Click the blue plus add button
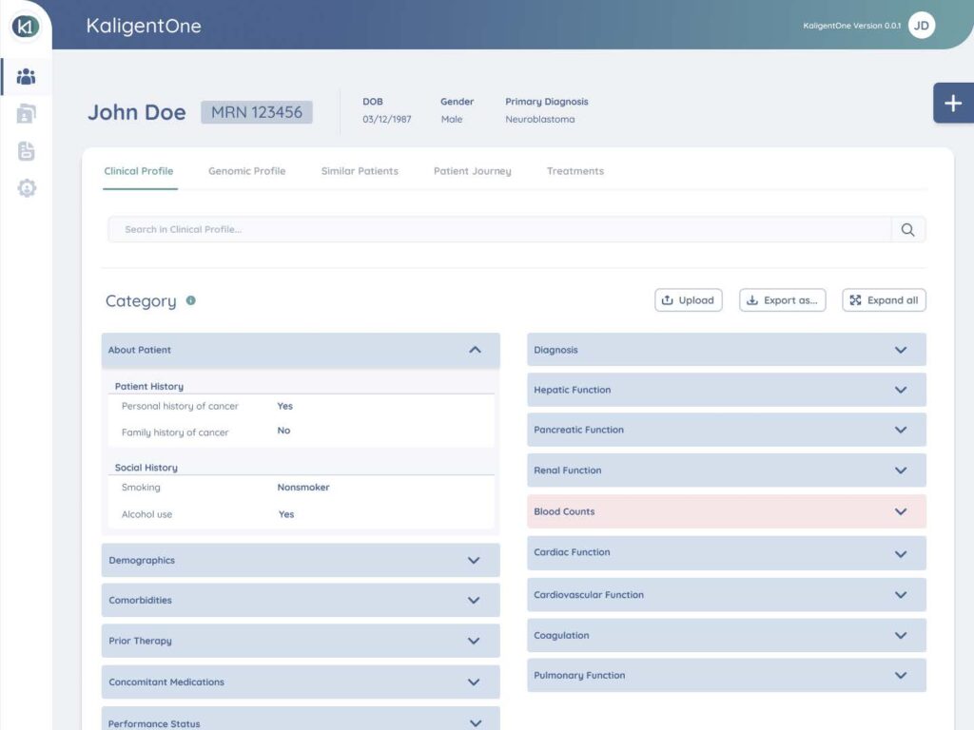 coord(953,103)
